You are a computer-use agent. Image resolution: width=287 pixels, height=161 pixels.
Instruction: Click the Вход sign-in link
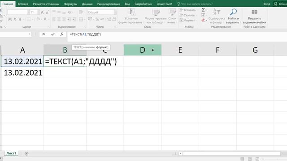[267, 4]
